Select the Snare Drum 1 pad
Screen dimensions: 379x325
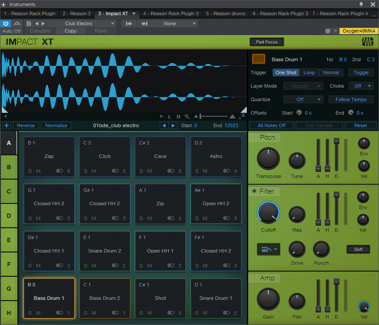point(216,298)
